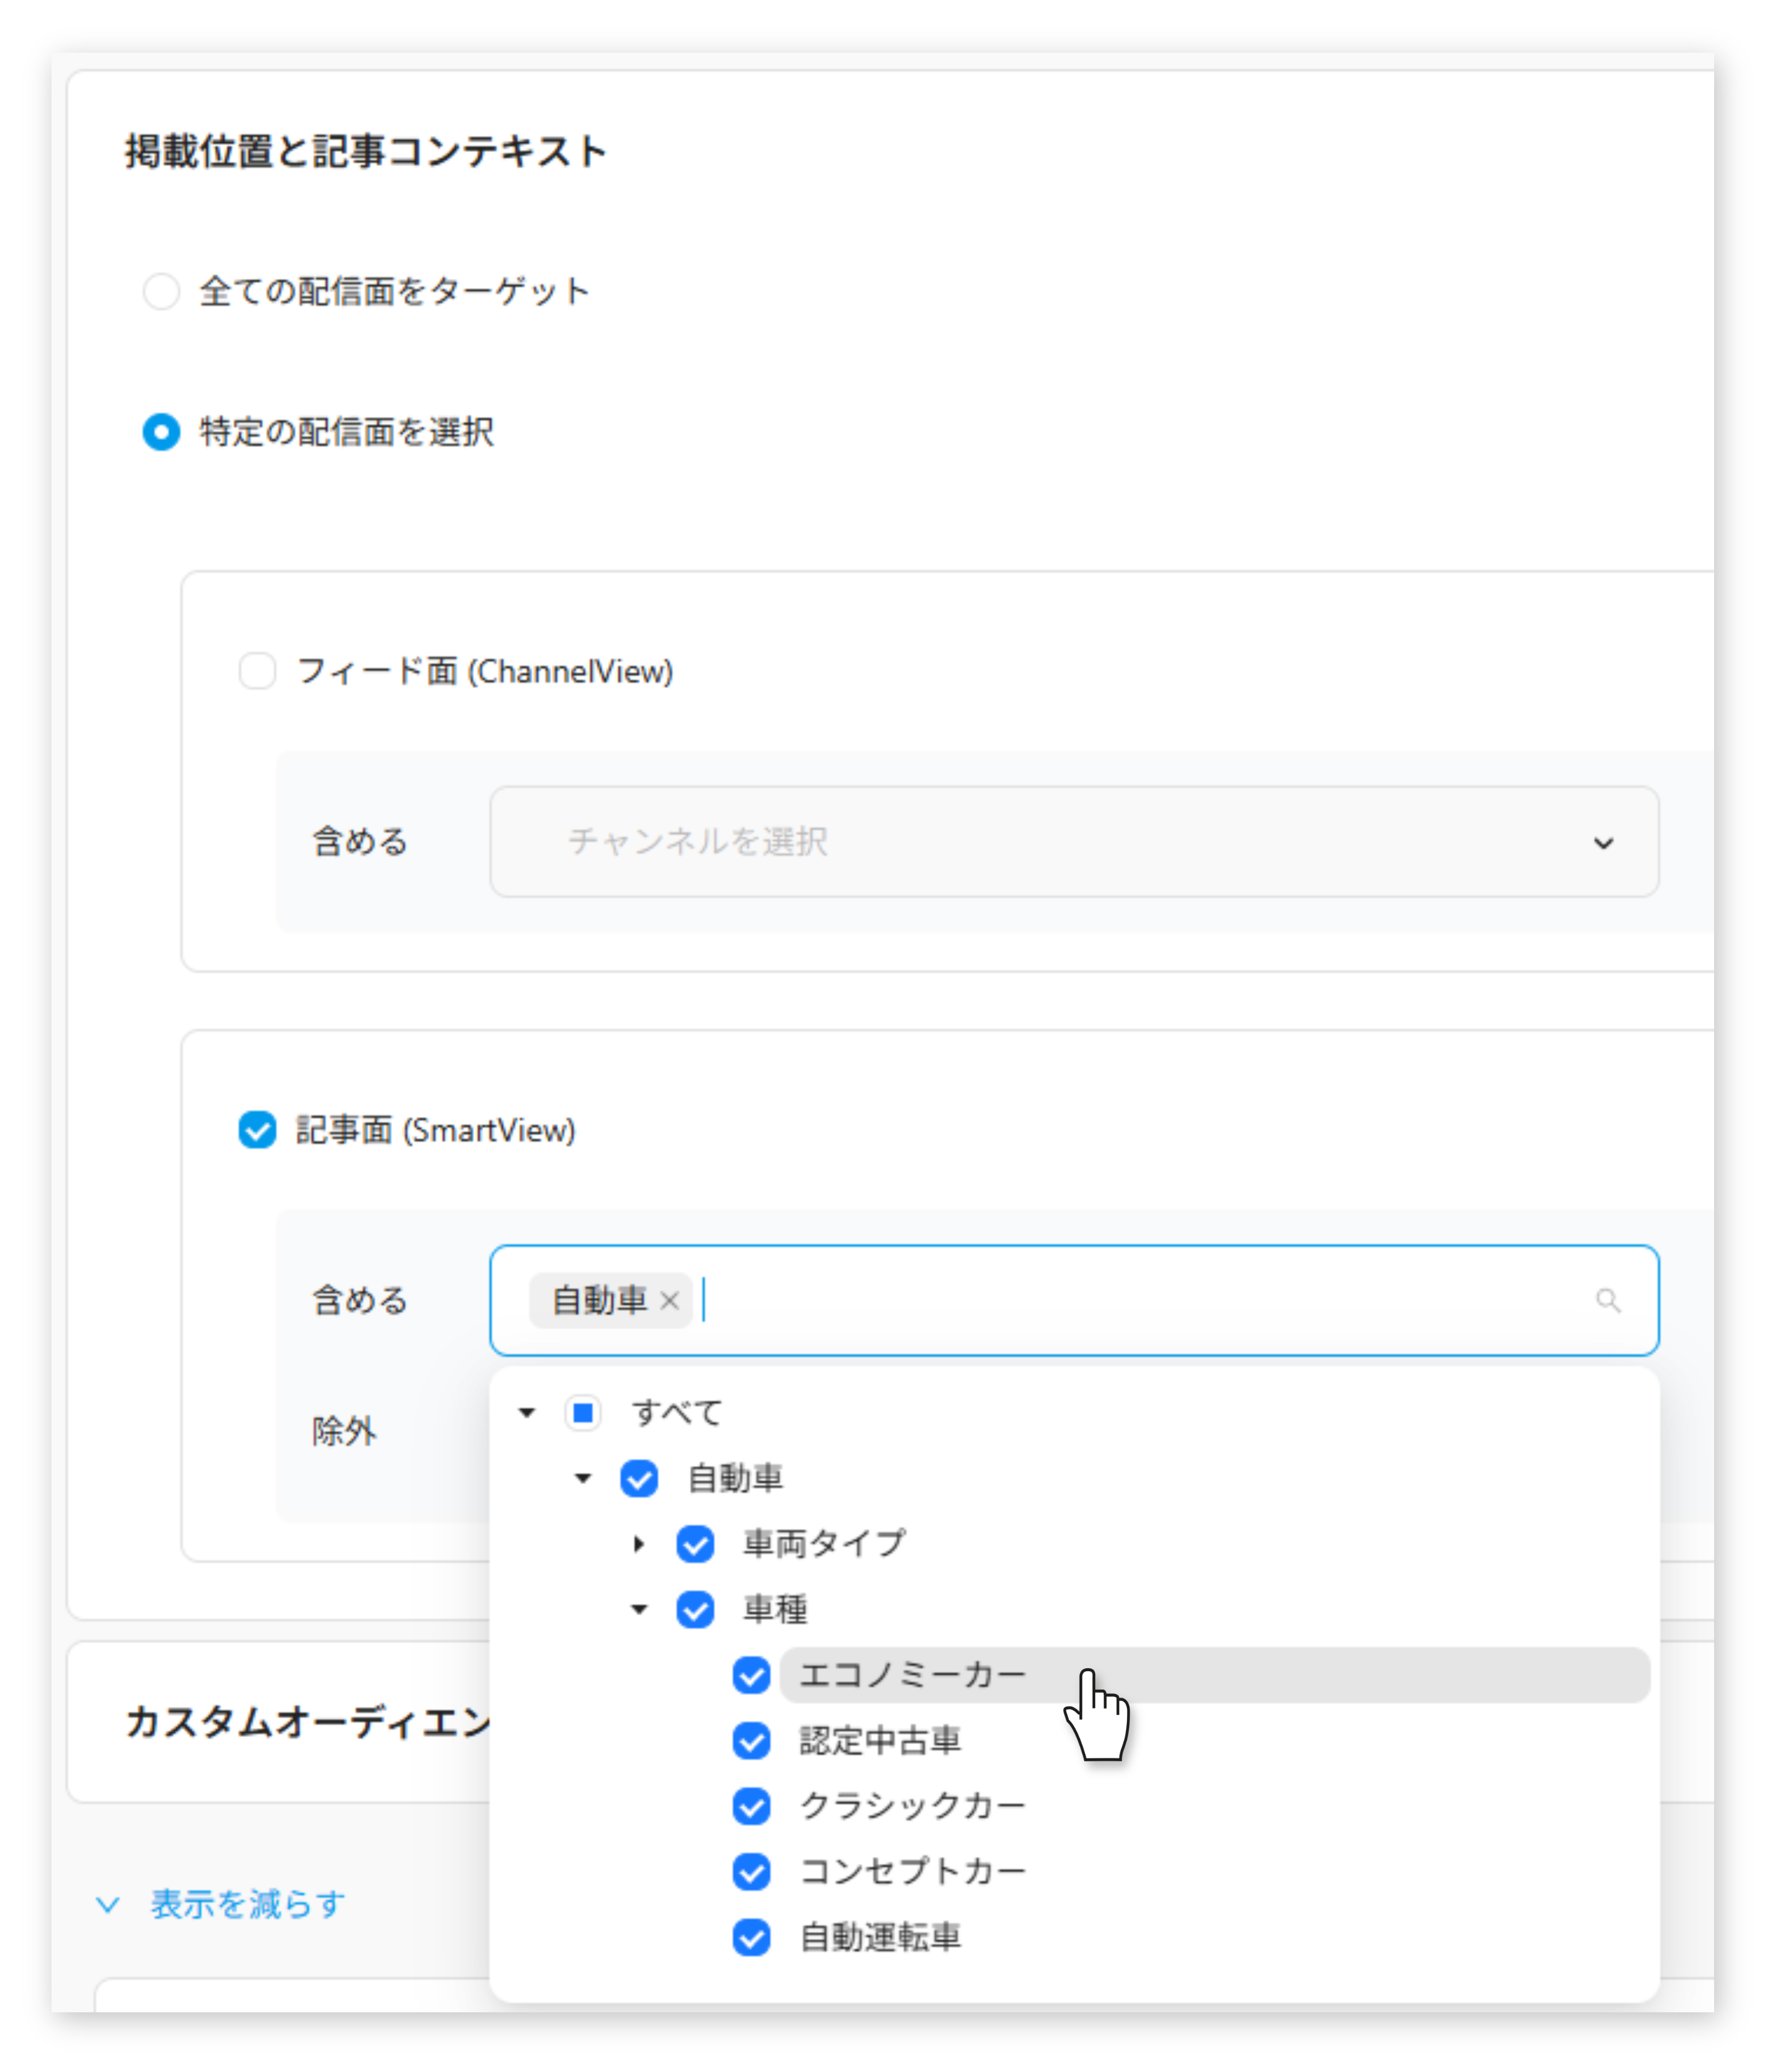The height and width of the screenshot is (2072, 1775).
Task: Click the 車種 label in the tree
Action: (x=775, y=1609)
